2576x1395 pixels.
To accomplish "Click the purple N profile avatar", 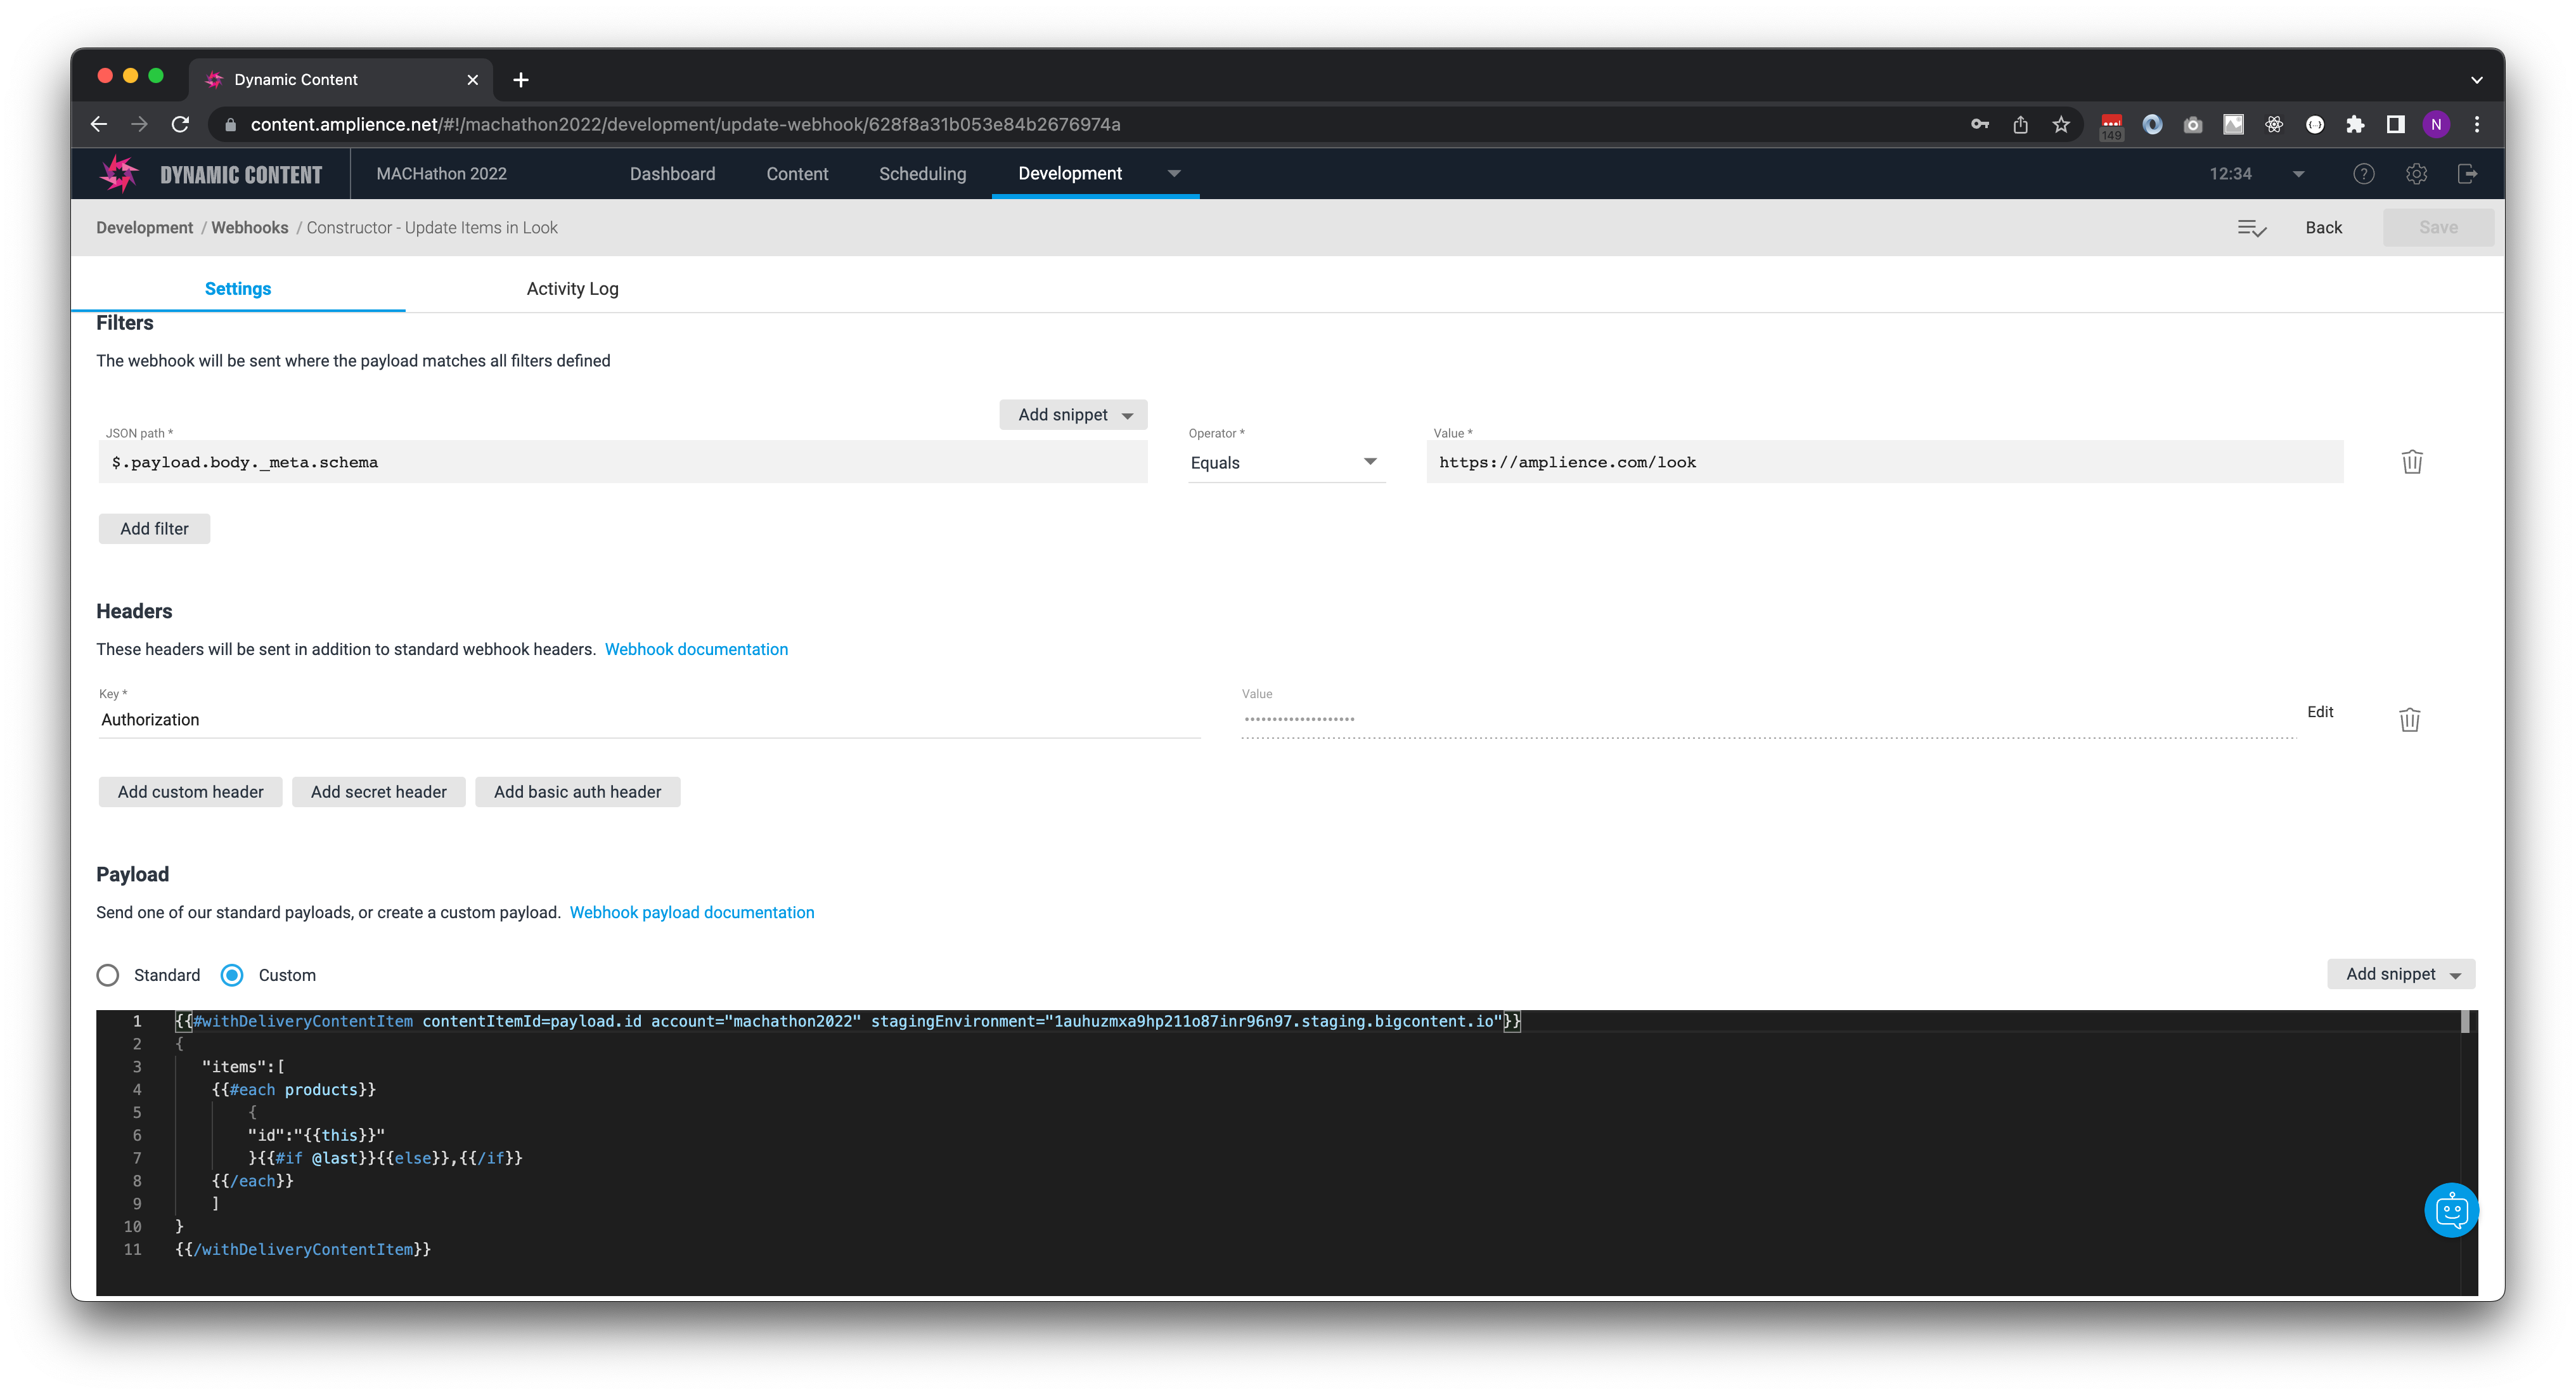I will click(2437, 124).
